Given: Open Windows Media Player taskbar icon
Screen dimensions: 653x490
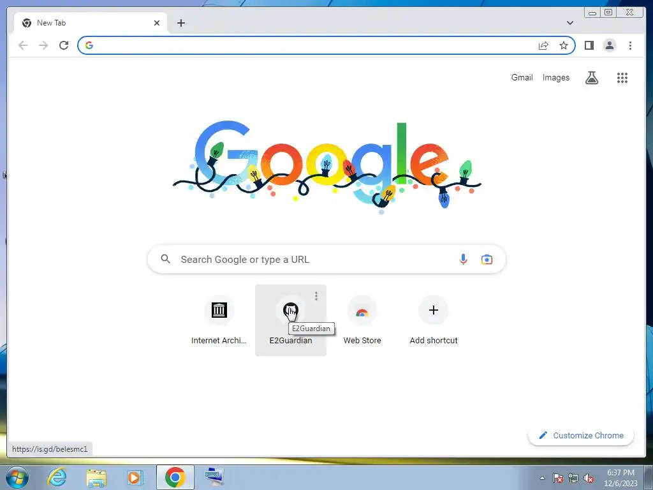Looking at the screenshot, I should 135,477.
